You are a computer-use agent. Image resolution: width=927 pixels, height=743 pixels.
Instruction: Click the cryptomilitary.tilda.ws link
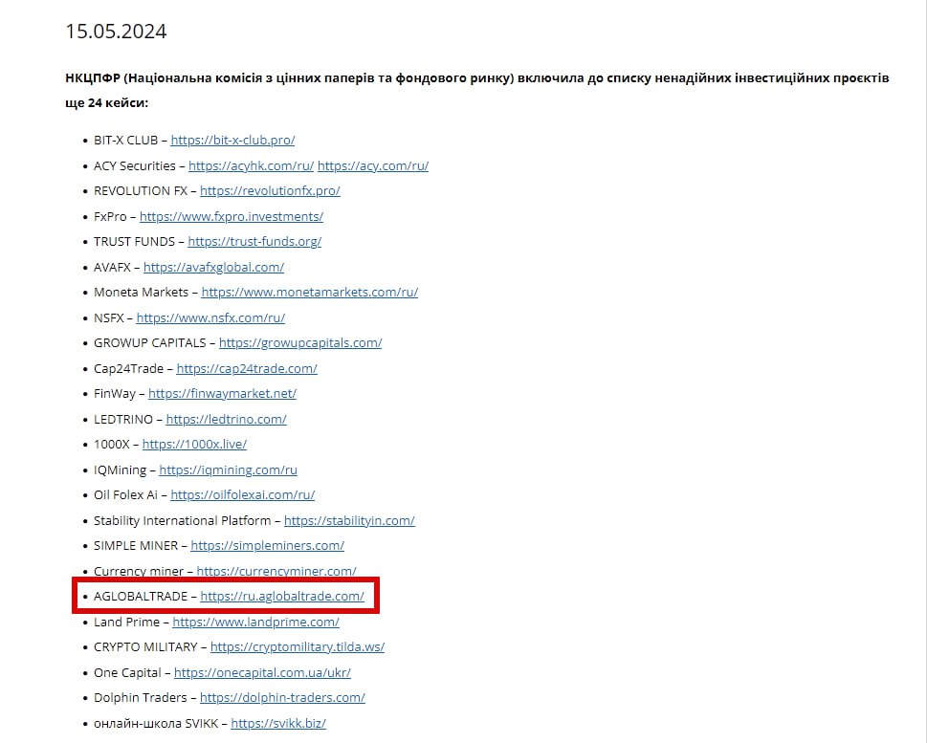click(x=298, y=646)
